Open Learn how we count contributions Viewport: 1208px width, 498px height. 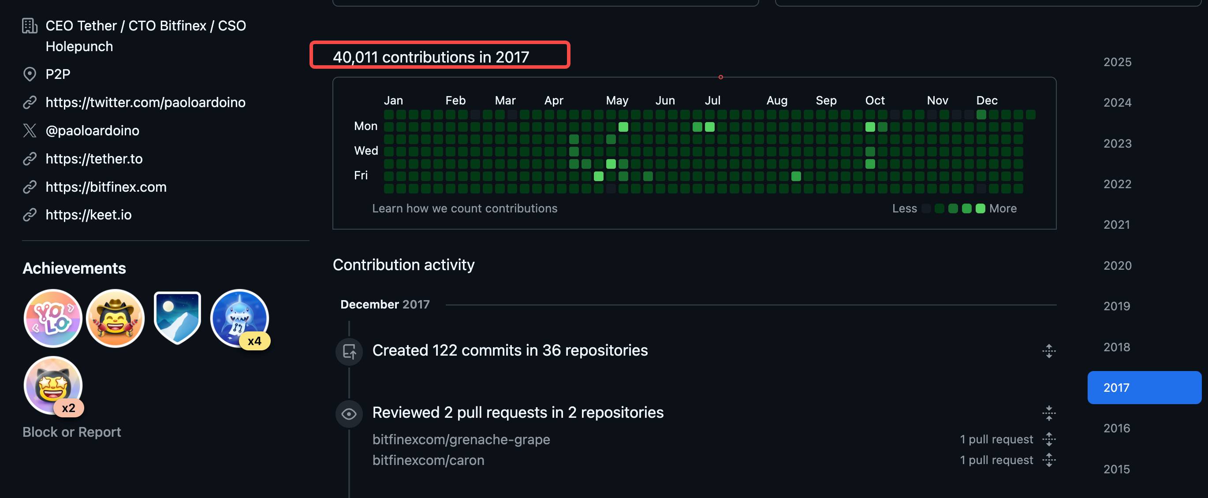click(465, 208)
